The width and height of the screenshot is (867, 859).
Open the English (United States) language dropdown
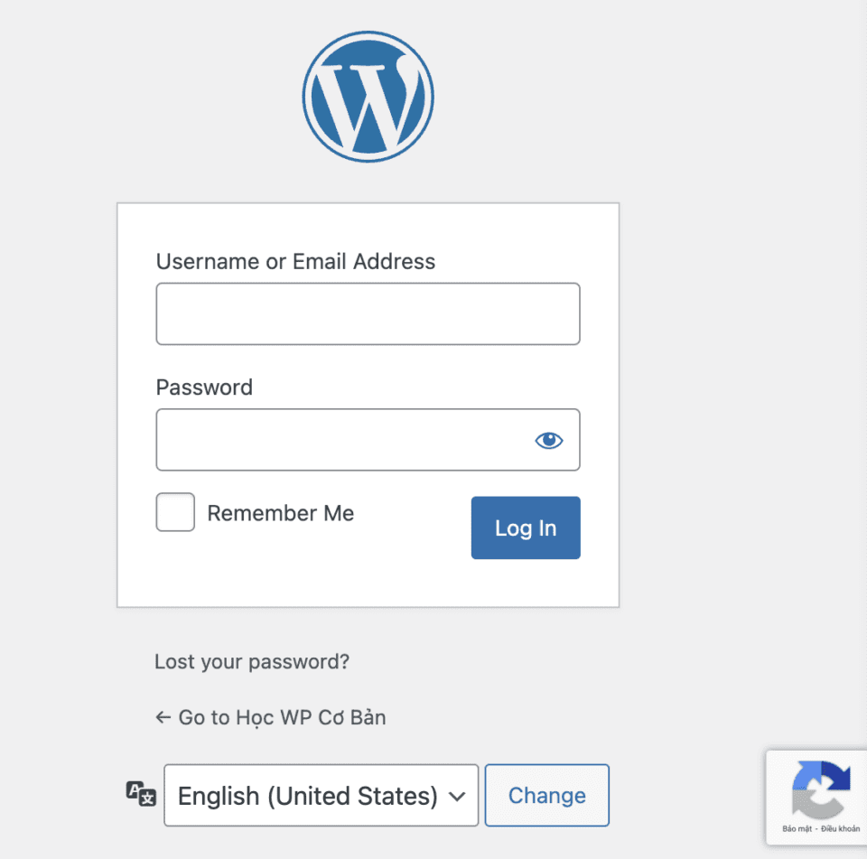[x=307, y=796]
